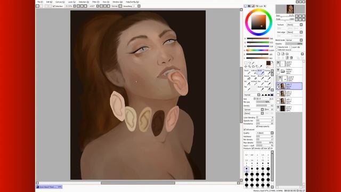
Task: Create a new layer in layer panel
Action: click(279, 54)
